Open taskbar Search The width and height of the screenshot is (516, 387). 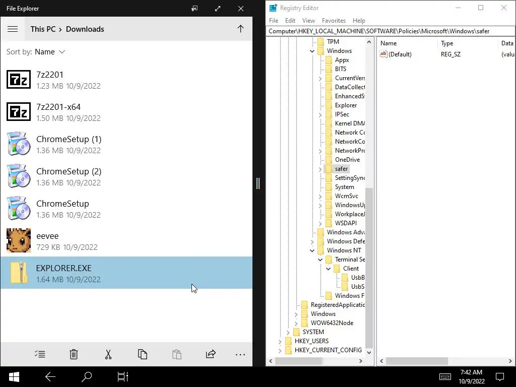87,377
